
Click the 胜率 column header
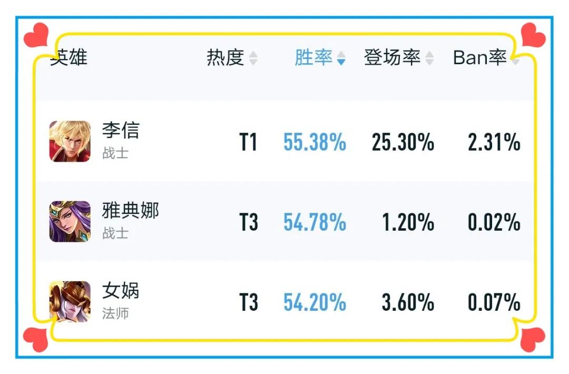click(313, 57)
